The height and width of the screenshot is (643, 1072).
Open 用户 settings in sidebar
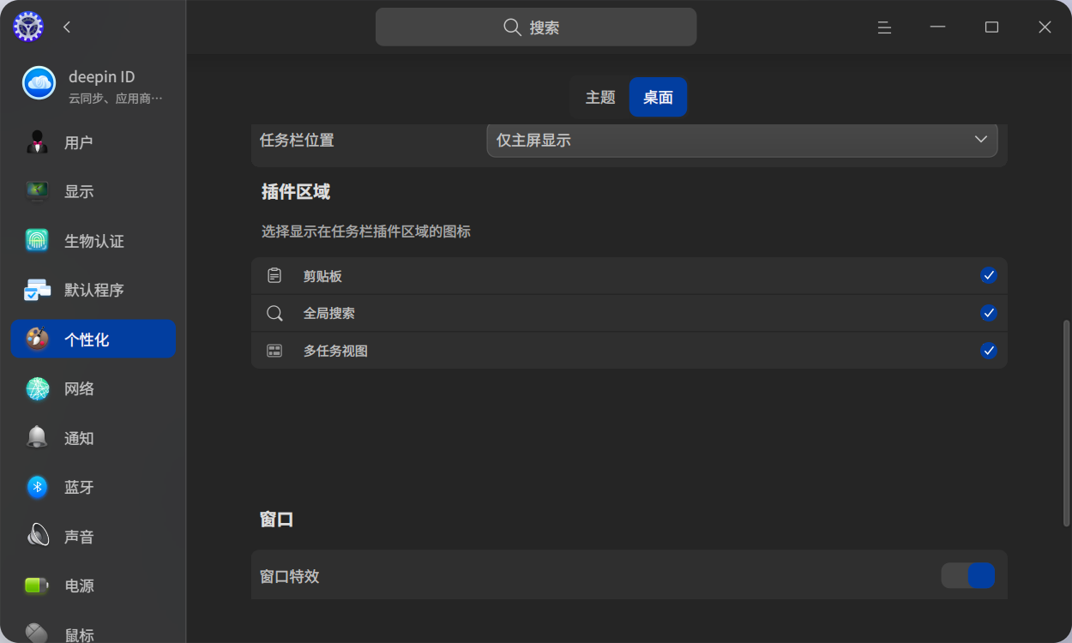(x=93, y=142)
